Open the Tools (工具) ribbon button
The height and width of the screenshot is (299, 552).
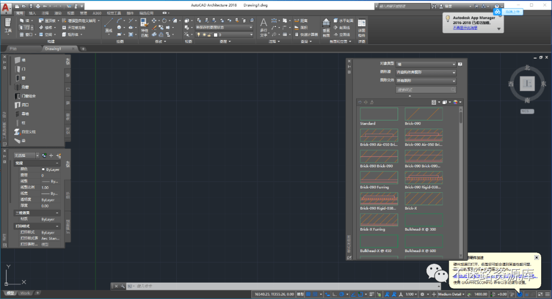(8, 26)
